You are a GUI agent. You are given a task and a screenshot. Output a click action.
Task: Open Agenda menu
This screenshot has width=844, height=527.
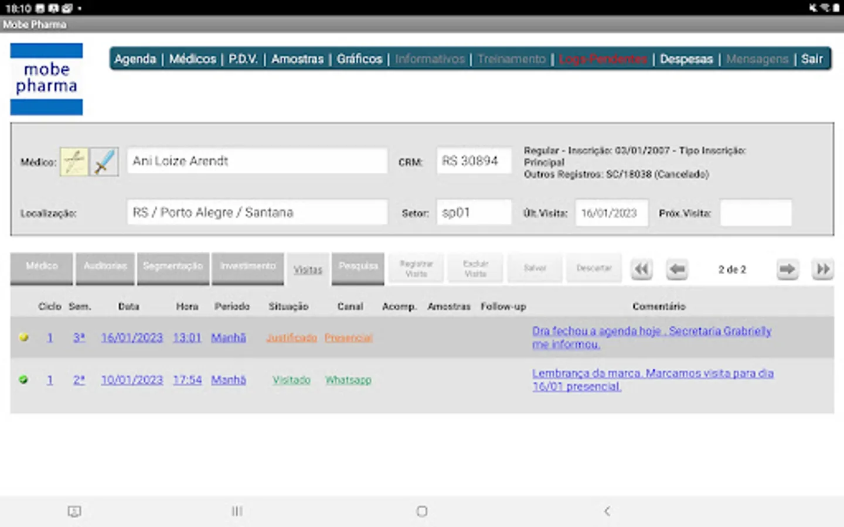[135, 59]
